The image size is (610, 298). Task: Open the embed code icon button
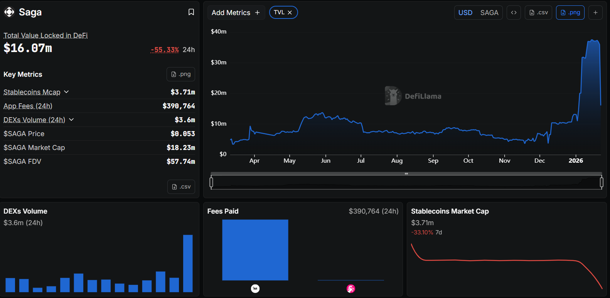[x=514, y=13]
